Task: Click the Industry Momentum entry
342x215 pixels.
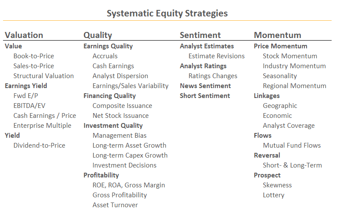Action: pyautogui.click(x=294, y=66)
